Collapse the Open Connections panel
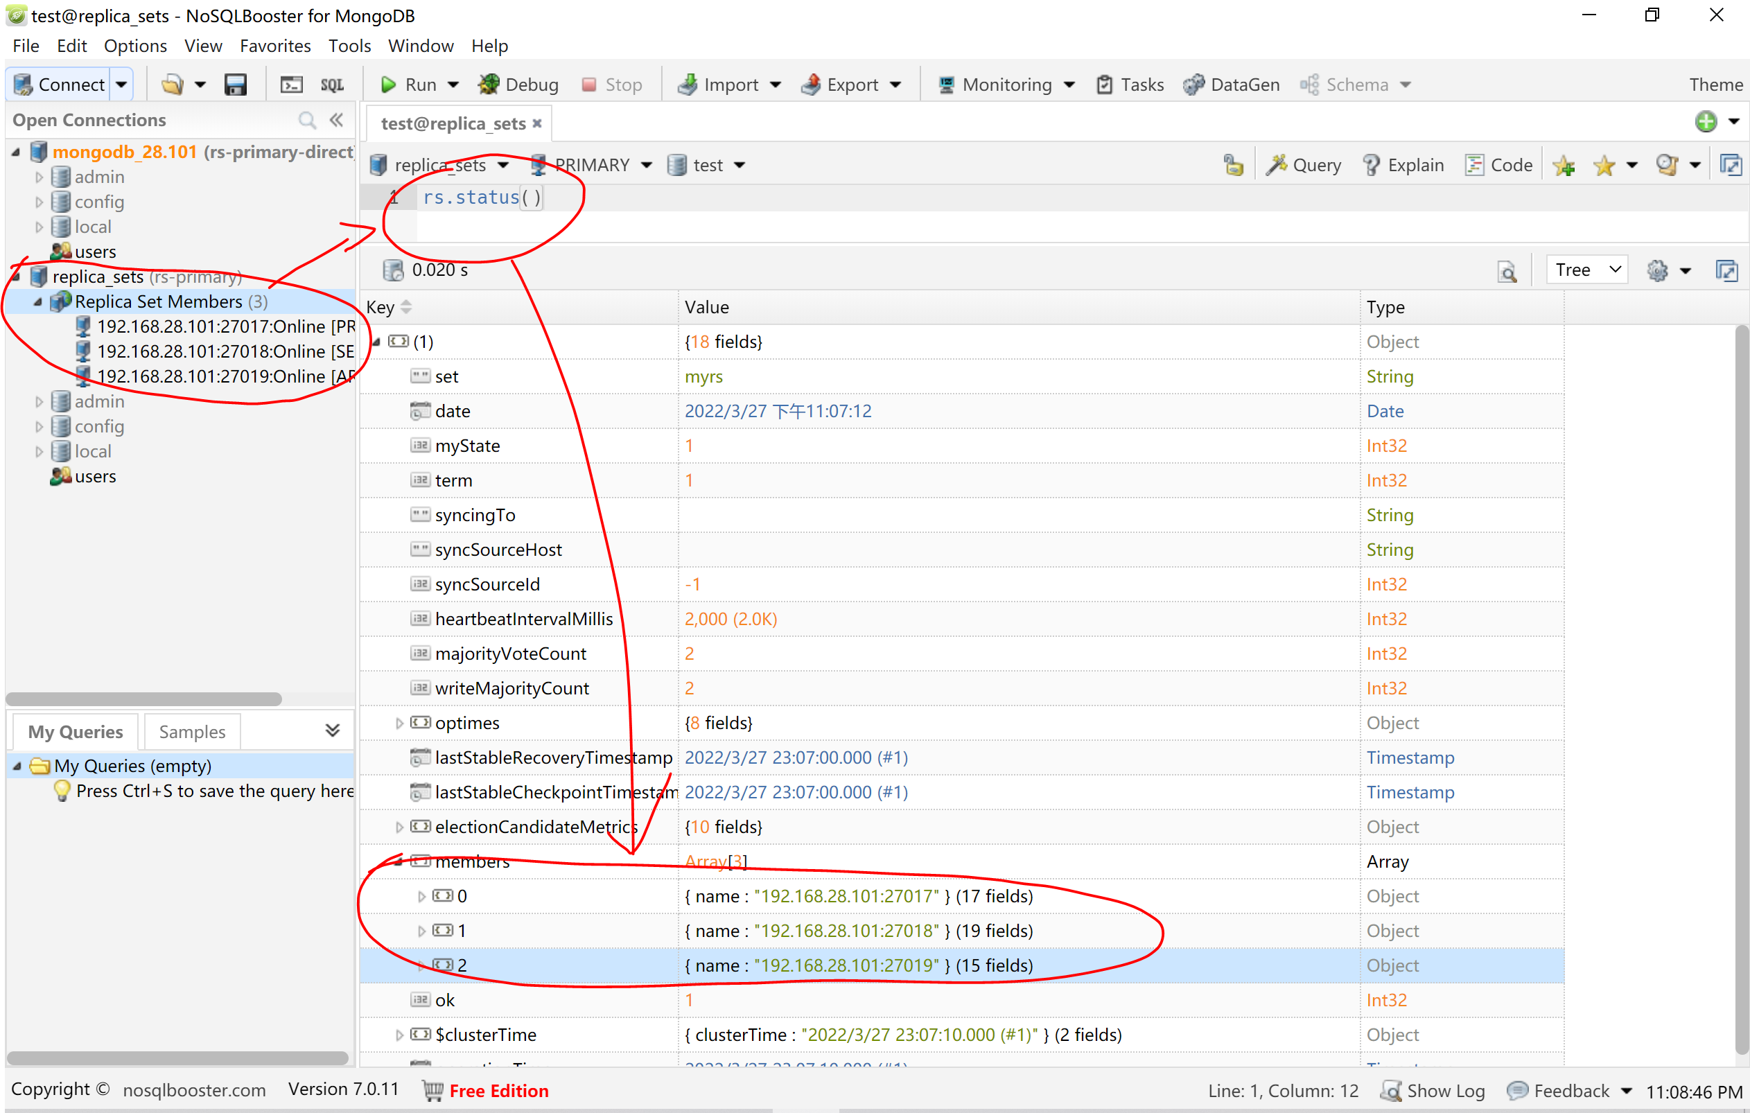 335,120
